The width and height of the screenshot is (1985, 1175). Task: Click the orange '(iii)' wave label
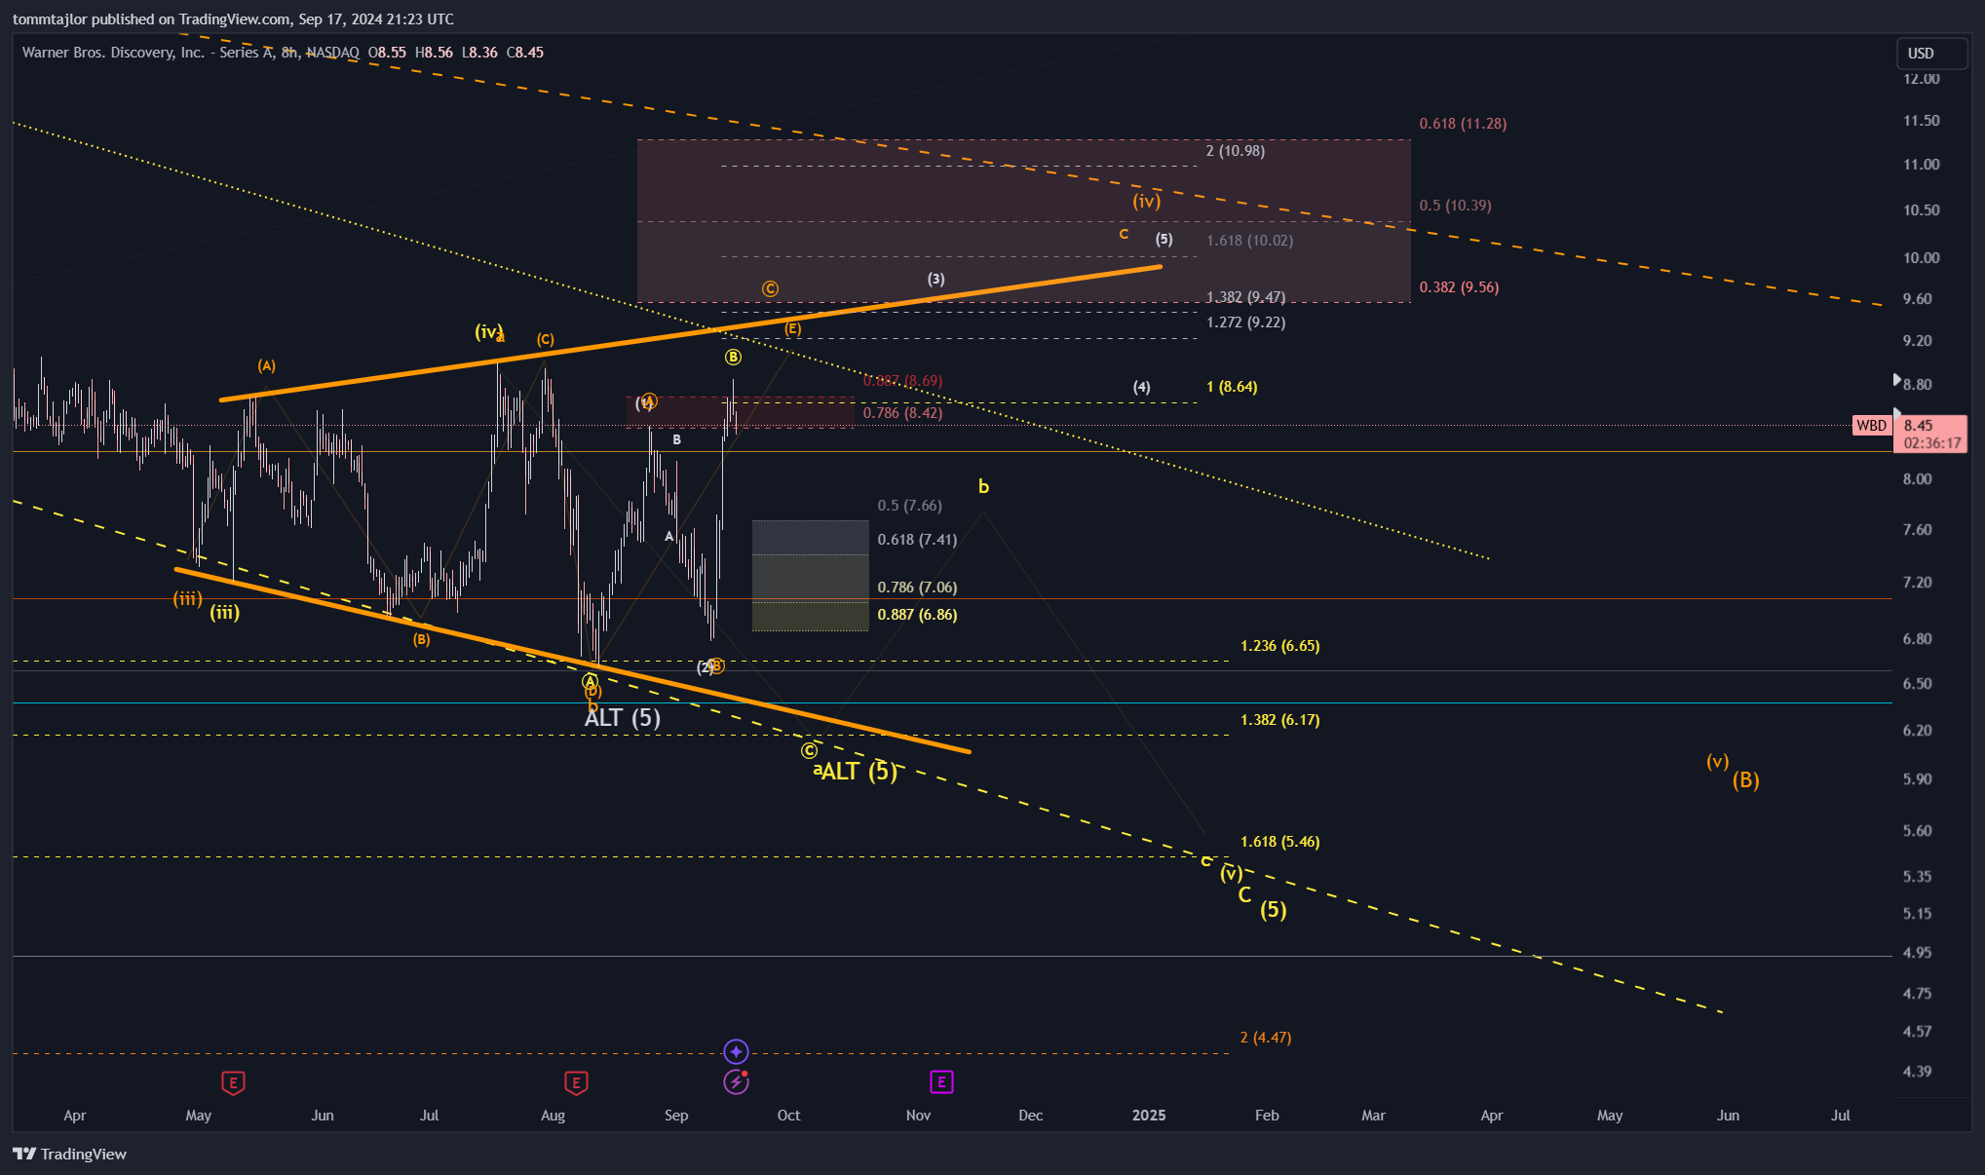(187, 599)
